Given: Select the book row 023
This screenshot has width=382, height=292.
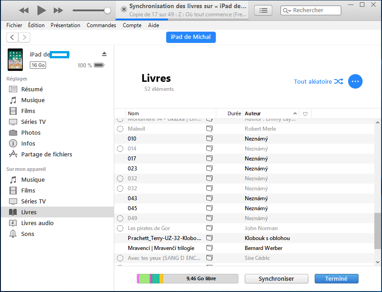Looking at the screenshot, I should point(244,169).
